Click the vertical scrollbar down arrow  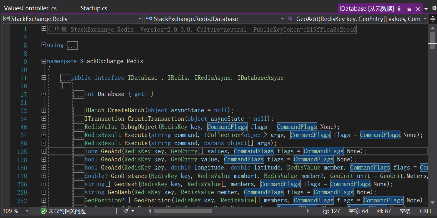click(x=433, y=203)
